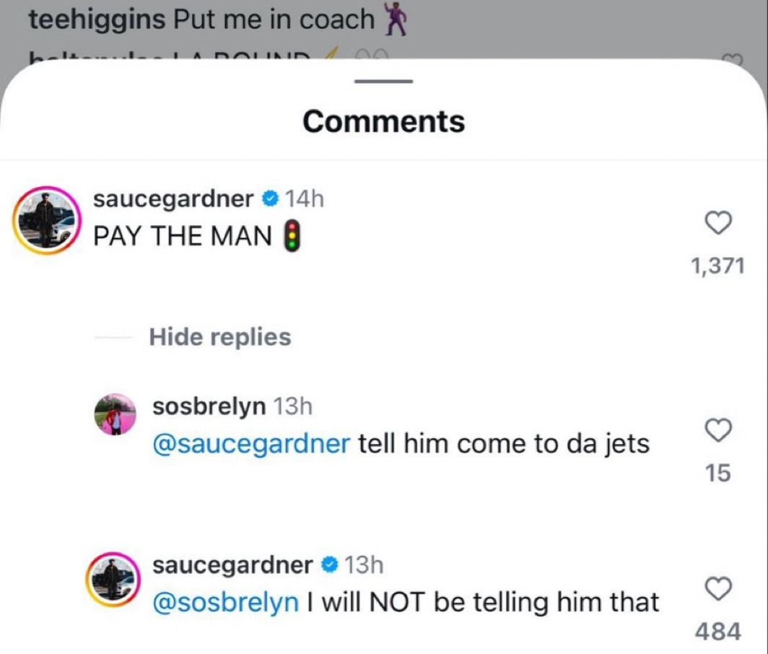Screen dimensions: 768x654
Task: Tap the @saucegardner mention link
Action: coord(251,444)
